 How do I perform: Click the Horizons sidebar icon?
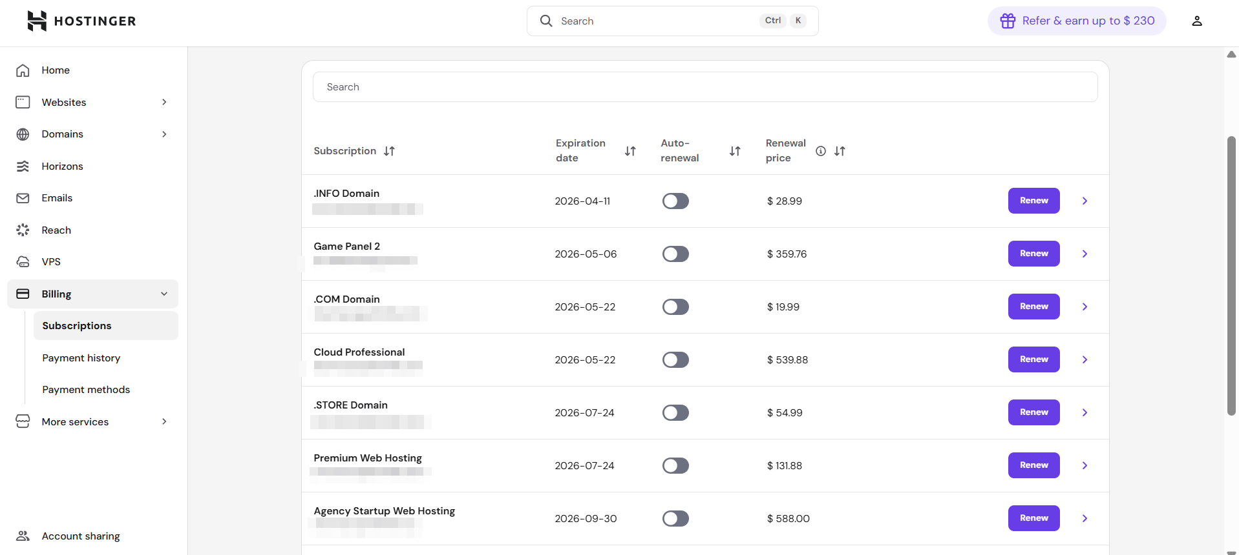point(23,166)
